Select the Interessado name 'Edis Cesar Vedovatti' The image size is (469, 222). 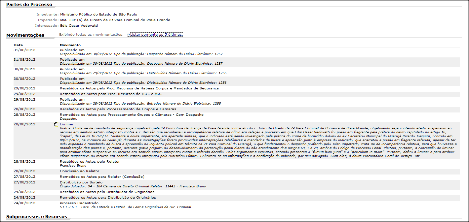click(79, 26)
